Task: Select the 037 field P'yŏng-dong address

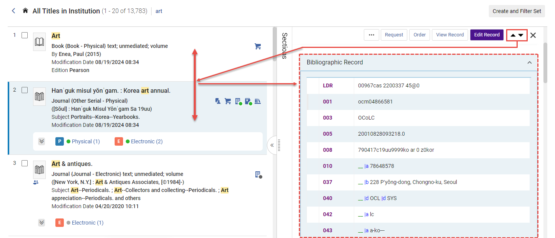Action: pyautogui.click(x=418, y=182)
